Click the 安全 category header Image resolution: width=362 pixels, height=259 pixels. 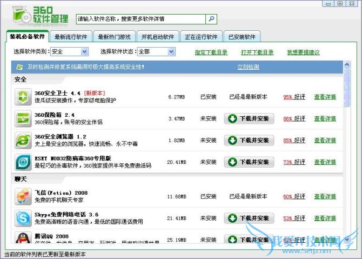click(x=21, y=79)
